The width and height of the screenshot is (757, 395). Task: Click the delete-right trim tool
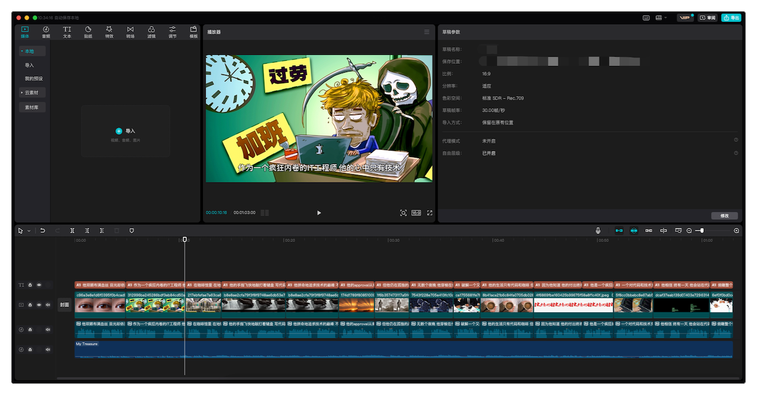(x=102, y=230)
